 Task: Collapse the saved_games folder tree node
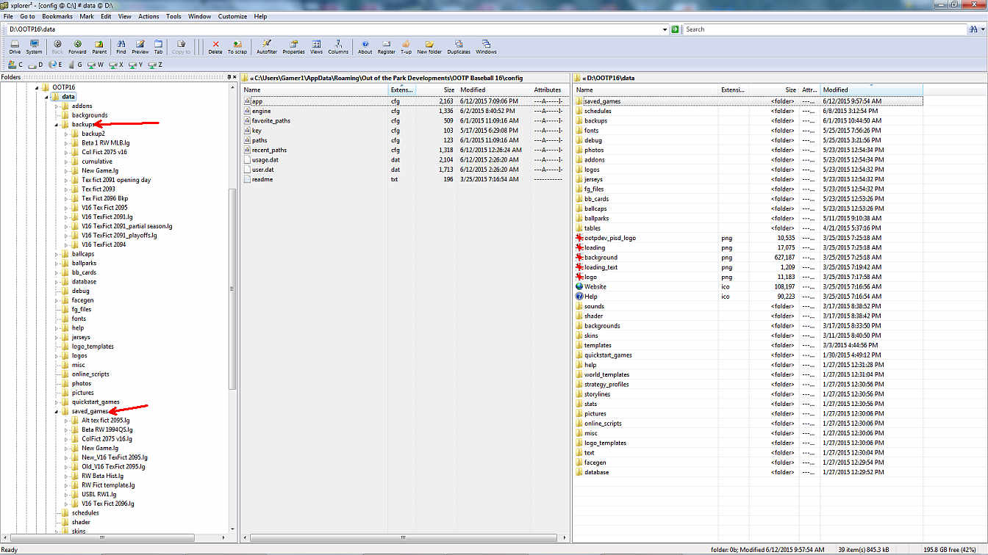pos(56,412)
